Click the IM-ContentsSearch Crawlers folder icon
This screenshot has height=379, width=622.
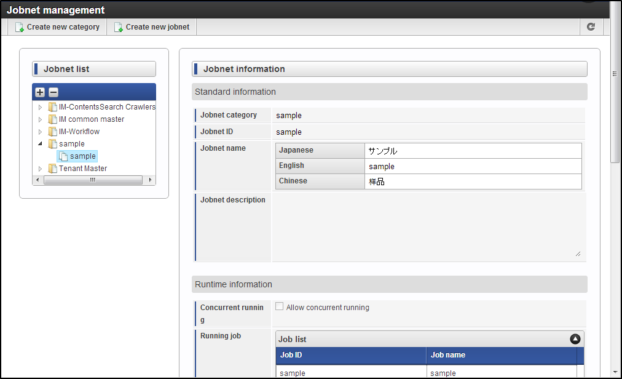tap(53, 107)
